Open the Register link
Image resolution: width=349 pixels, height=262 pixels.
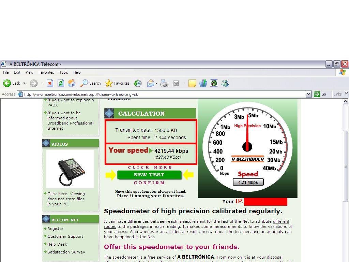(56, 229)
